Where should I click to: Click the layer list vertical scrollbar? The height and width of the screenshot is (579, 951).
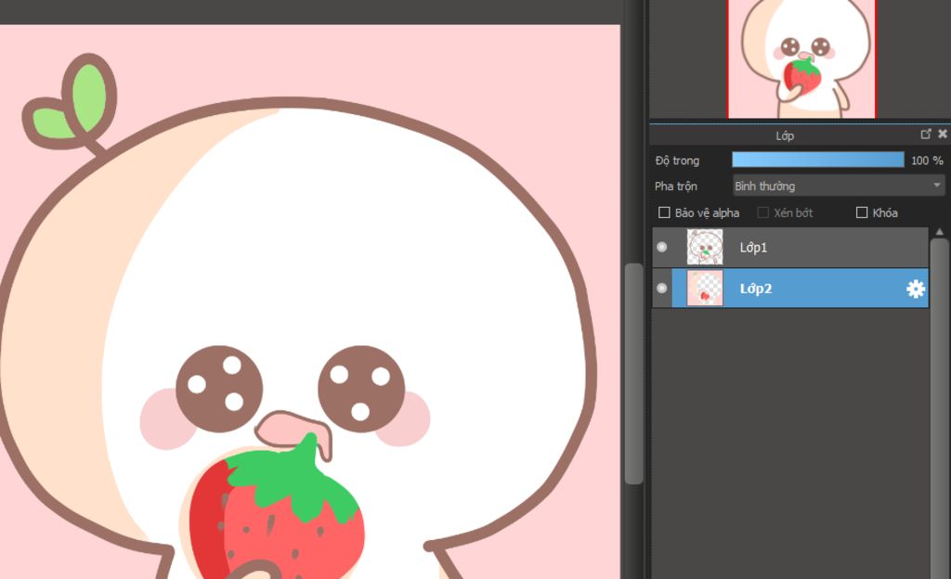940,409
